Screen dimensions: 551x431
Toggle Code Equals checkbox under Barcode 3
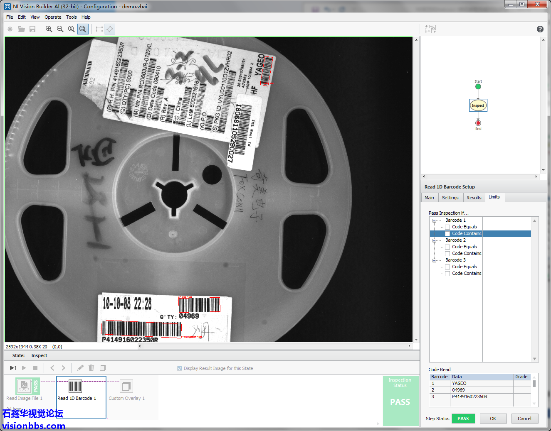click(x=447, y=267)
